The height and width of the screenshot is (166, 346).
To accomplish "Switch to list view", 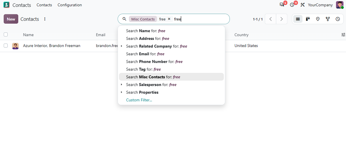I will tap(298, 19).
